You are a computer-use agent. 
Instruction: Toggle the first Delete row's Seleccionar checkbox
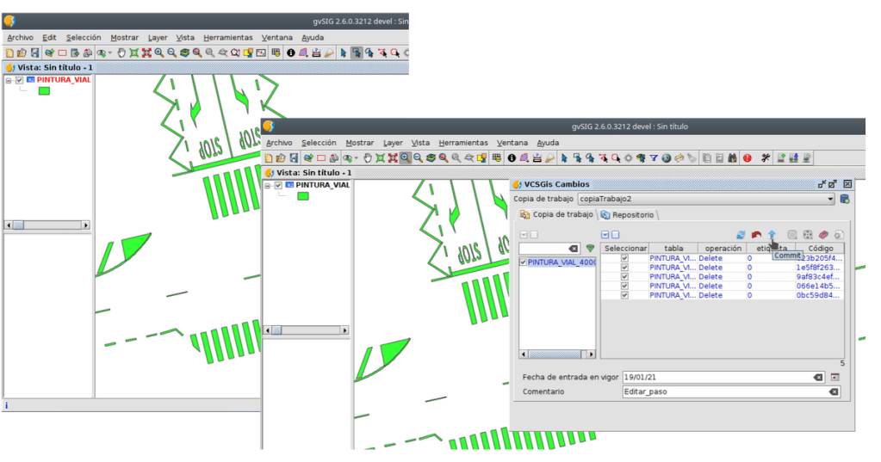point(624,258)
